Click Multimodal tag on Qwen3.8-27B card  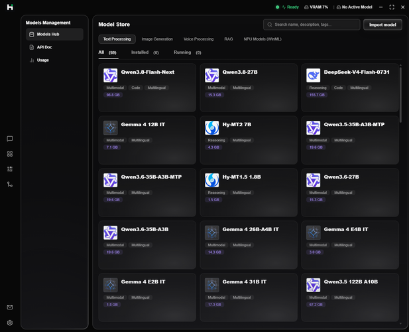[217, 88]
